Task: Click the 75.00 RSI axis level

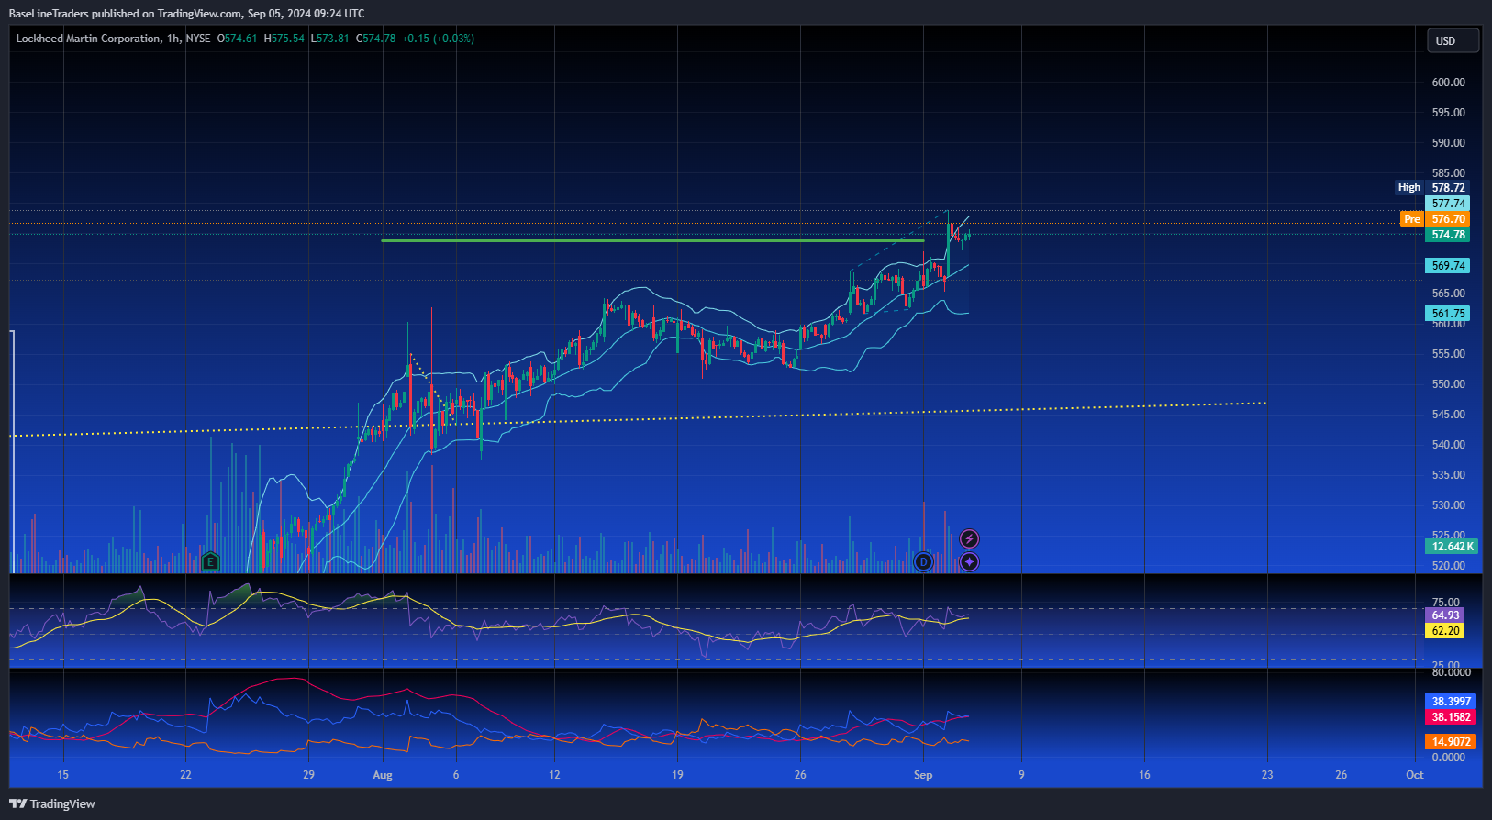Action: pos(1445,603)
